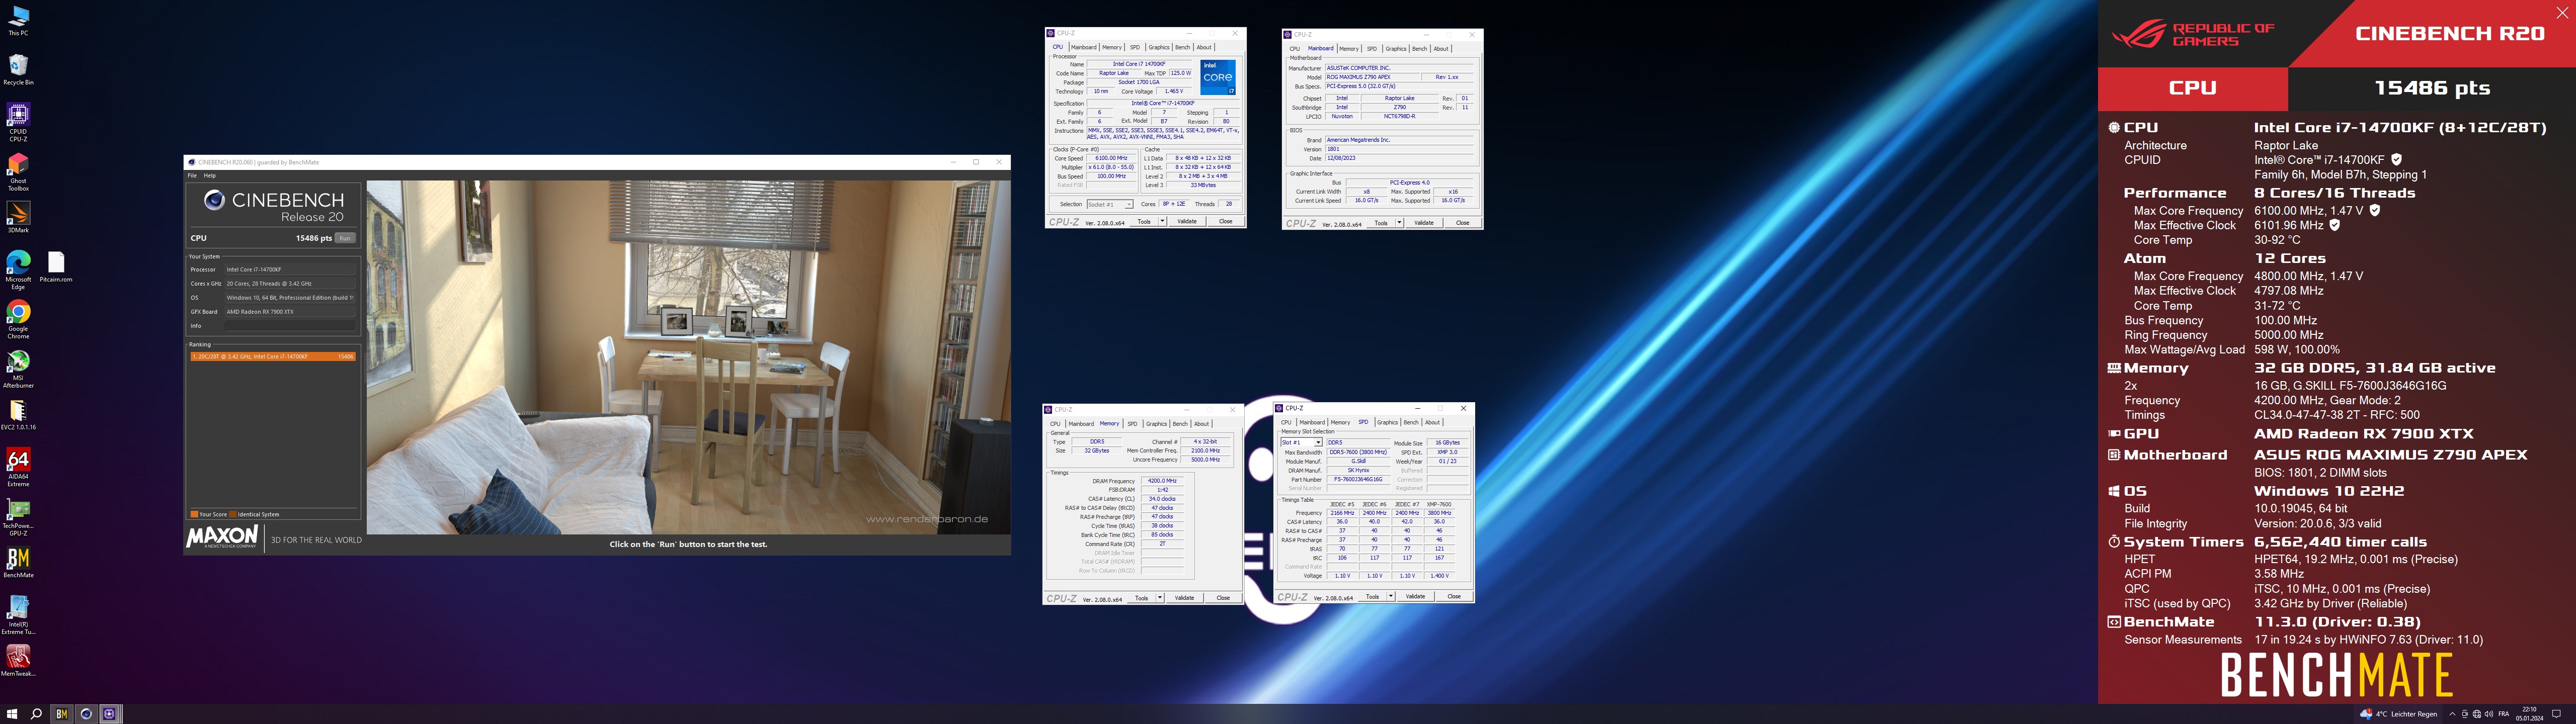Viewport: 2576px width, 724px height.
Task: Select the MSI Afterburner desktop shortcut
Action: (18, 369)
